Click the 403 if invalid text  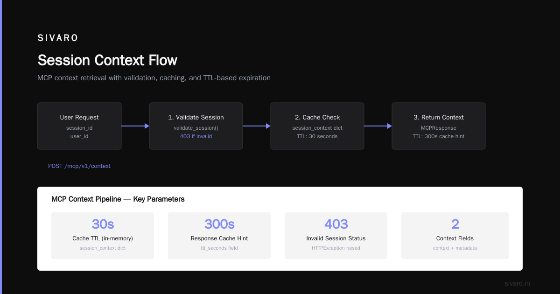(x=196, y=136)
